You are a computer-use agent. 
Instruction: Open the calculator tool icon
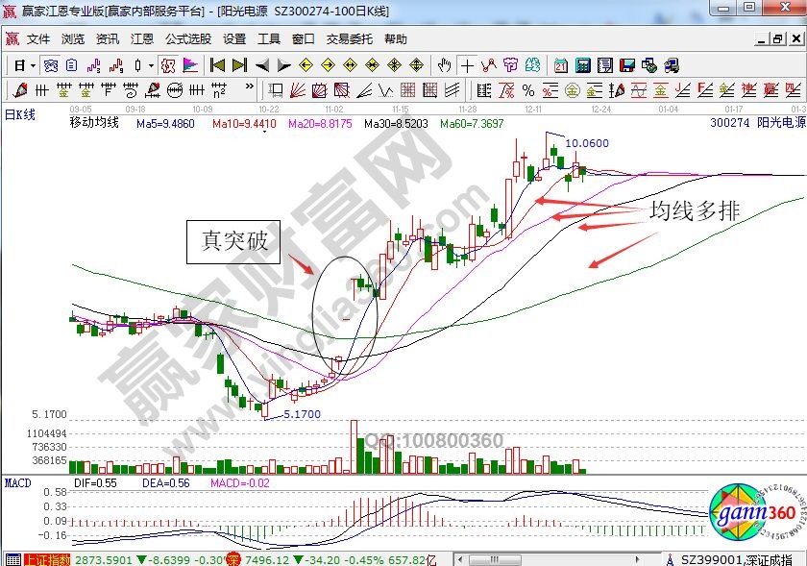pyautogui.click(x=582, y=65)
